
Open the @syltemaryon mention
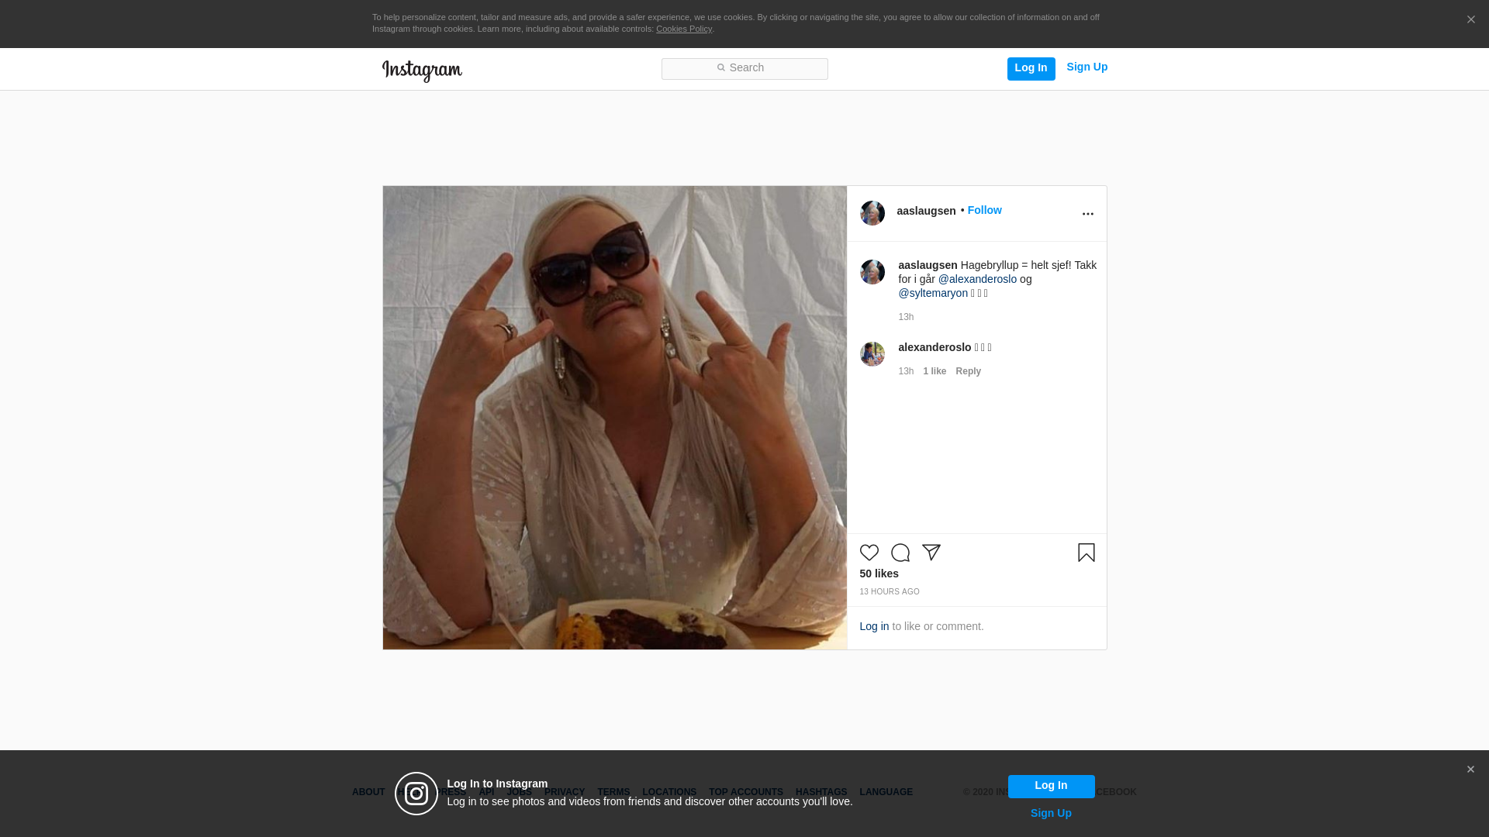[x=933, y=293]
